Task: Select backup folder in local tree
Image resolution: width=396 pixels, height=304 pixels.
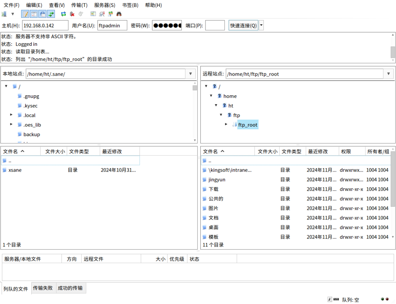Action: coord(32,135)
